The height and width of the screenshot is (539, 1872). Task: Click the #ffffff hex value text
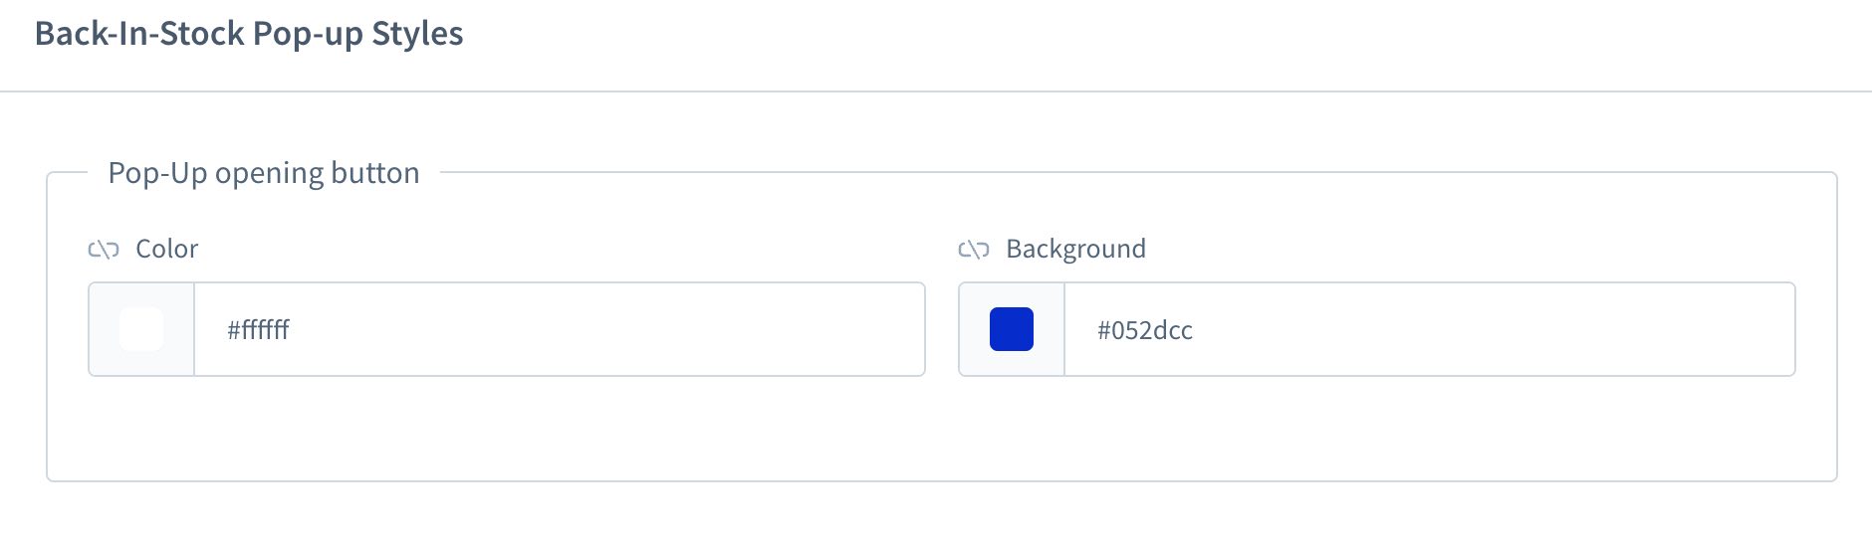(258, 330)
